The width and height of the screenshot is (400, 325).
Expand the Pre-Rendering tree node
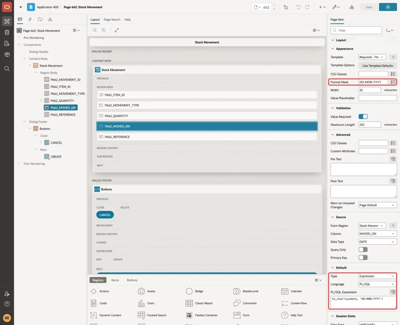19,37
